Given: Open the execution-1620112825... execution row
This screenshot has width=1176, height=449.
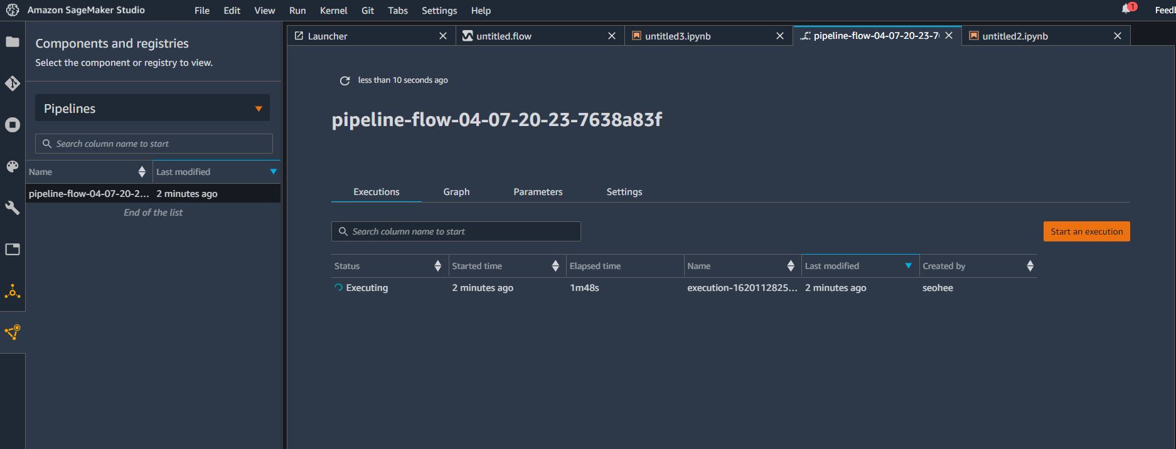Looking at the screenshot, I should (742, 288).
